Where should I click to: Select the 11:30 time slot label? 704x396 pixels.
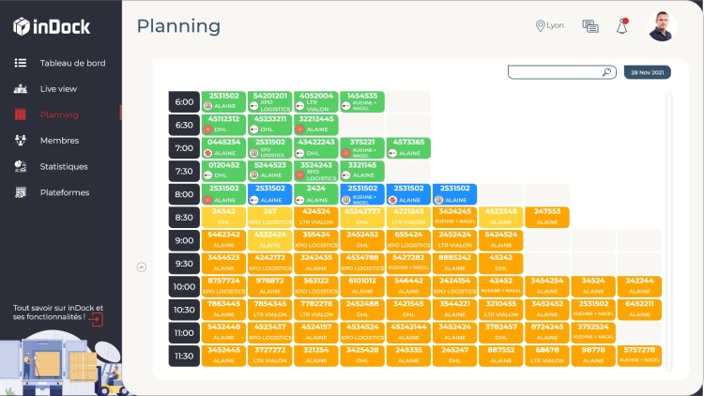pyautogui.click(x=184, y=356)
